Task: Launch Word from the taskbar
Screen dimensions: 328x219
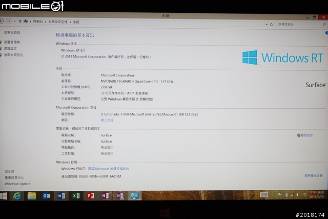Action: pos(61,196)
